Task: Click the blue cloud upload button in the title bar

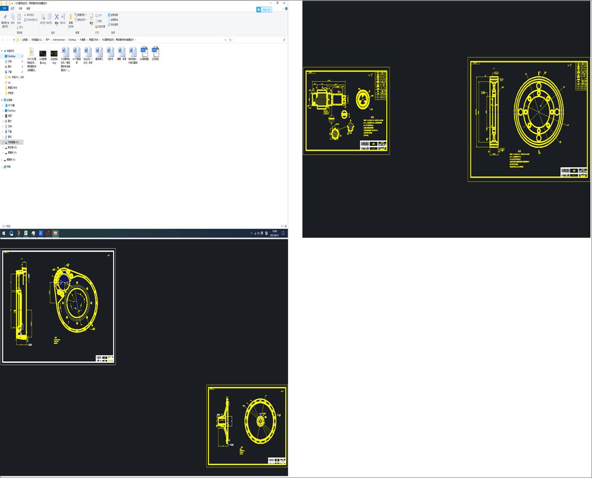Action: point(264,10)
